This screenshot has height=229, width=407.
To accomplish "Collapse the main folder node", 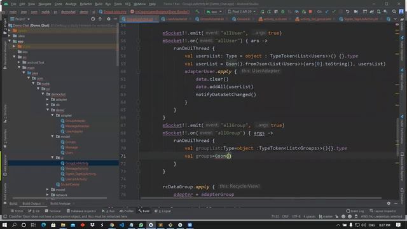I will coord(19,67).
